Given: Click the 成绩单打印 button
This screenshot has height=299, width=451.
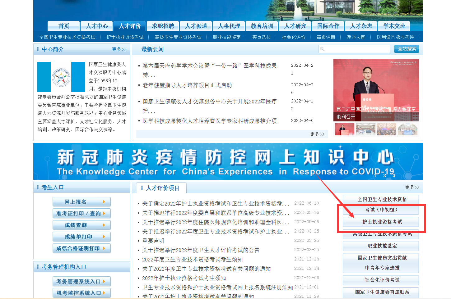Looking at the screenshot, I should click(82, 237).
